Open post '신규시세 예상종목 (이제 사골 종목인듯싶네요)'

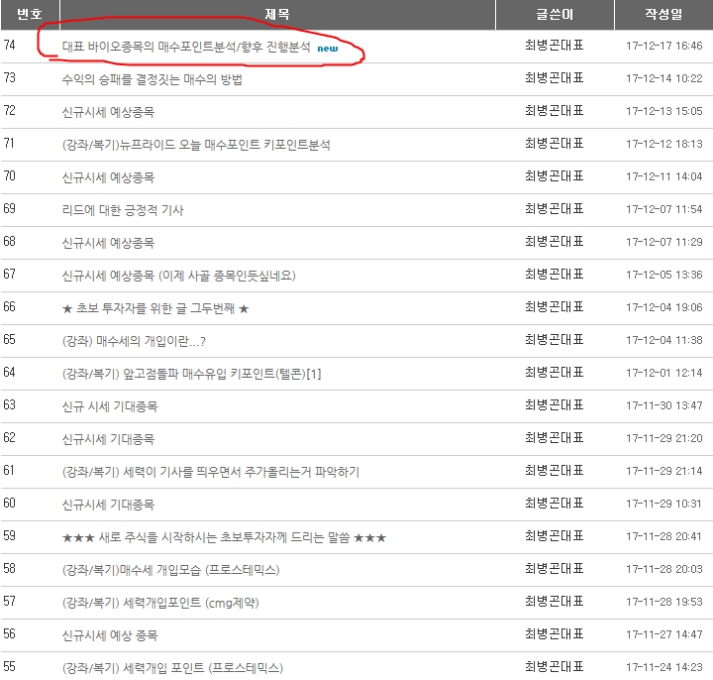tap(178, 276)
